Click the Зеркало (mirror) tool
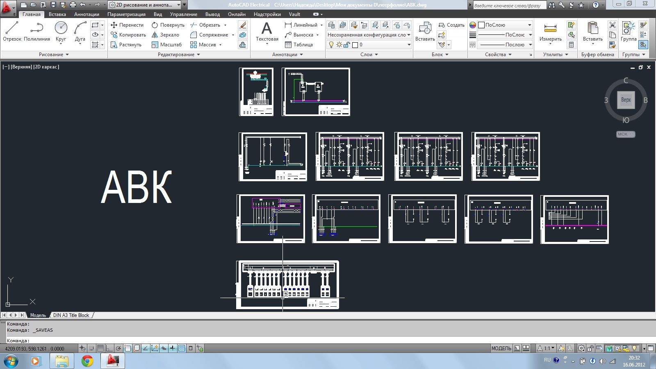 pyautogui.click(x=166, y=35)
